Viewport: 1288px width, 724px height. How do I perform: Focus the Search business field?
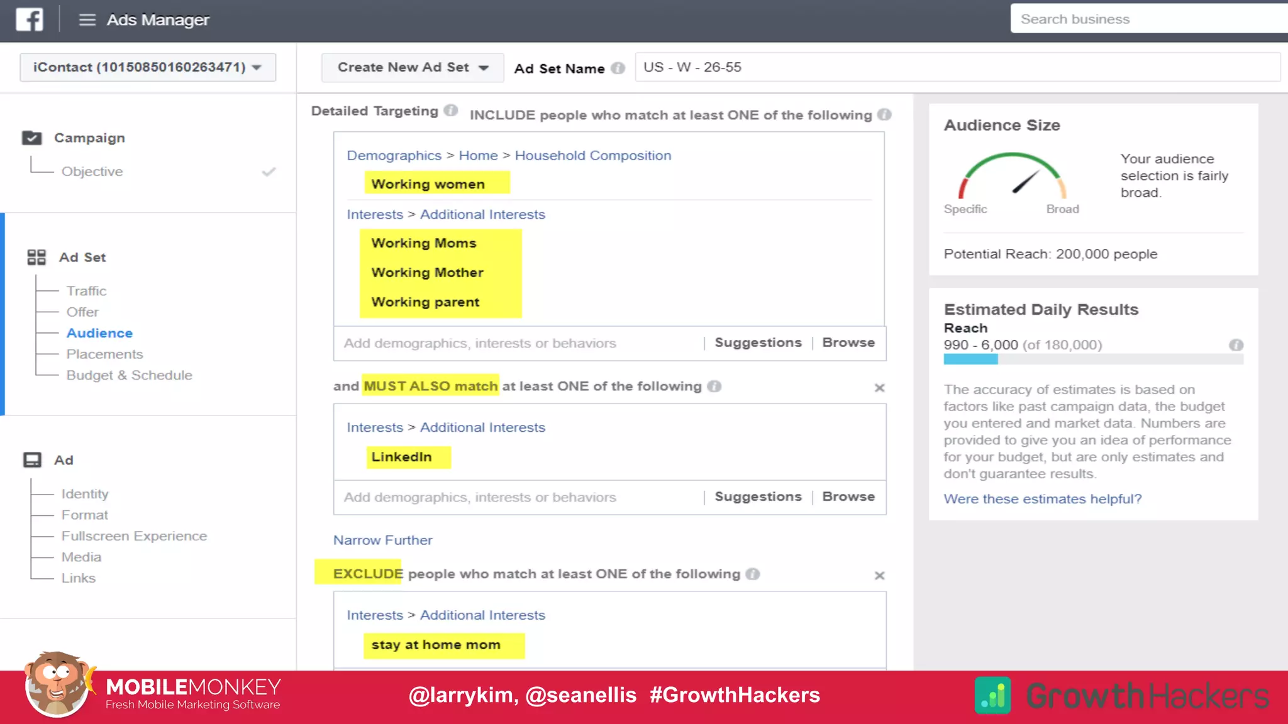pos(1149,19)
